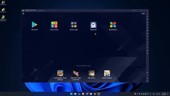Select the BlueStacks 5 desktop shortcut
The image size is (170, 96).
pos(3,10)
